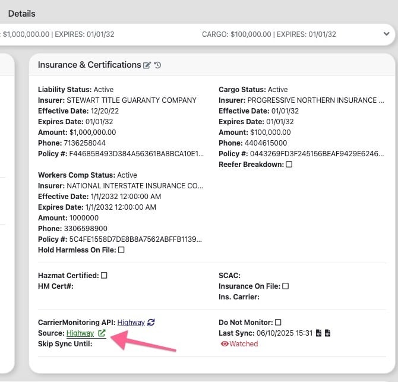Select the Cargo Insurer PROGRESSIVE NORTHERN INSURANCE
Viewport: 398px width, 382px height.
(x=316, y=100)
